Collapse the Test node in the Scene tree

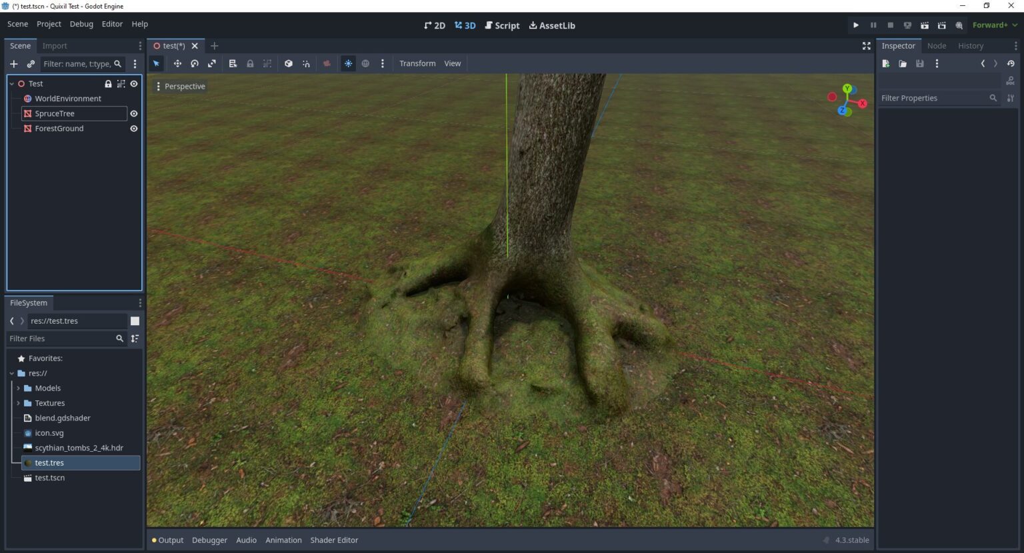[x=11, y=83]
